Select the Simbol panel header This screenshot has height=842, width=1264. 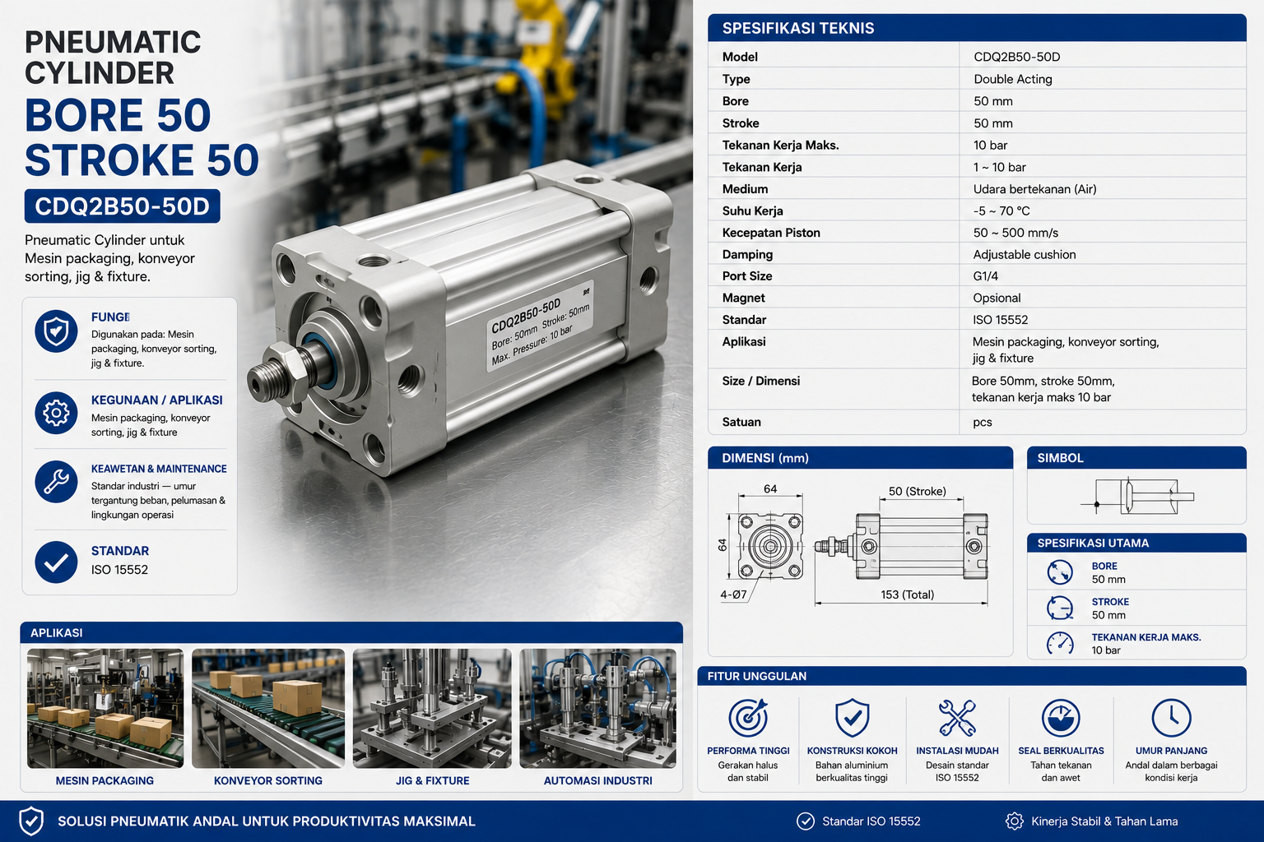click(x=1136, y=458)
